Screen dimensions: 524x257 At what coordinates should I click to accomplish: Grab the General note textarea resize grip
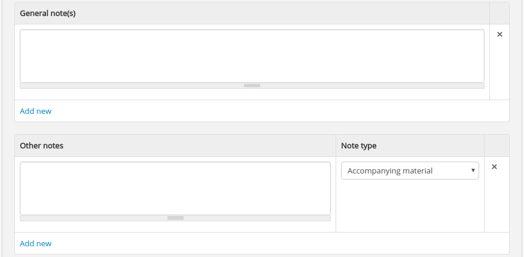252,86
